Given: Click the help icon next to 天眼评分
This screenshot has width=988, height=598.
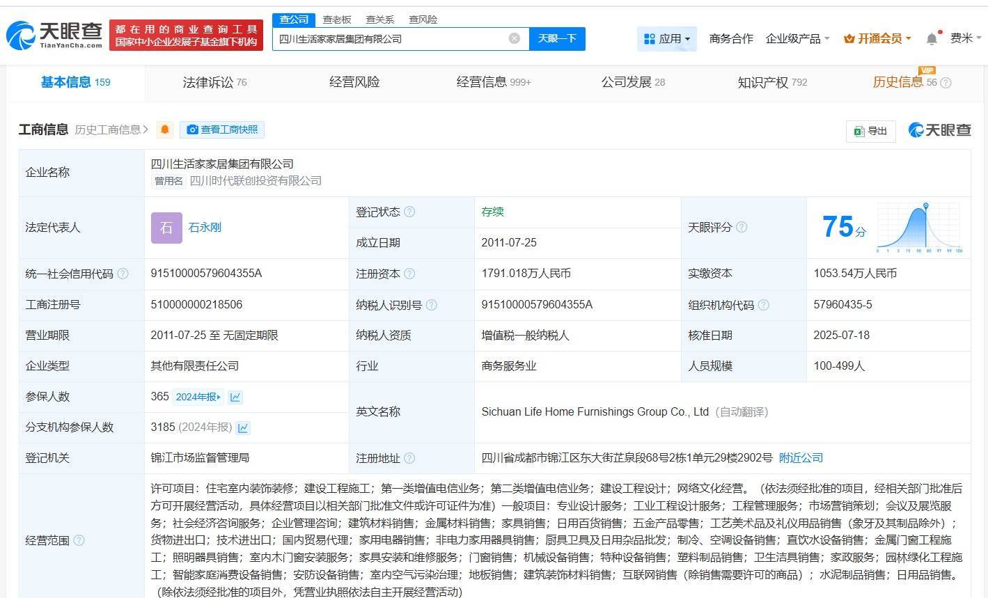Looking at the screenshot, I should 742,227.
